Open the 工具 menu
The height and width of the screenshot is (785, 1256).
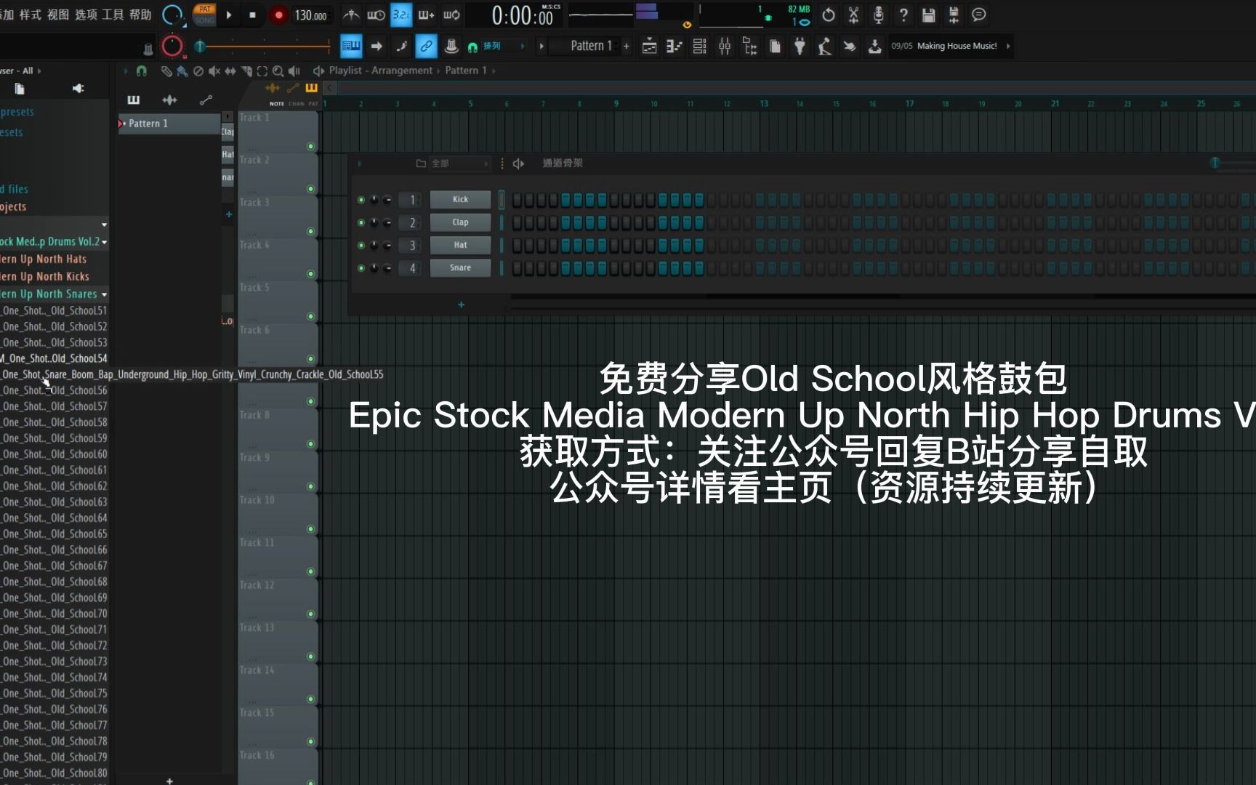pos(113,15)
